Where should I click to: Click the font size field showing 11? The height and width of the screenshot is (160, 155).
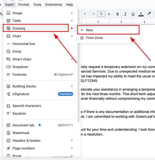pyautogui.click(x=101, y=14)
